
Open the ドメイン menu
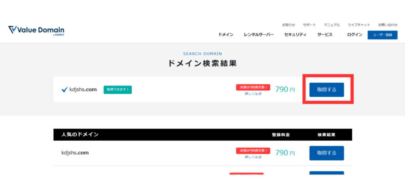[x=226, y=35]
